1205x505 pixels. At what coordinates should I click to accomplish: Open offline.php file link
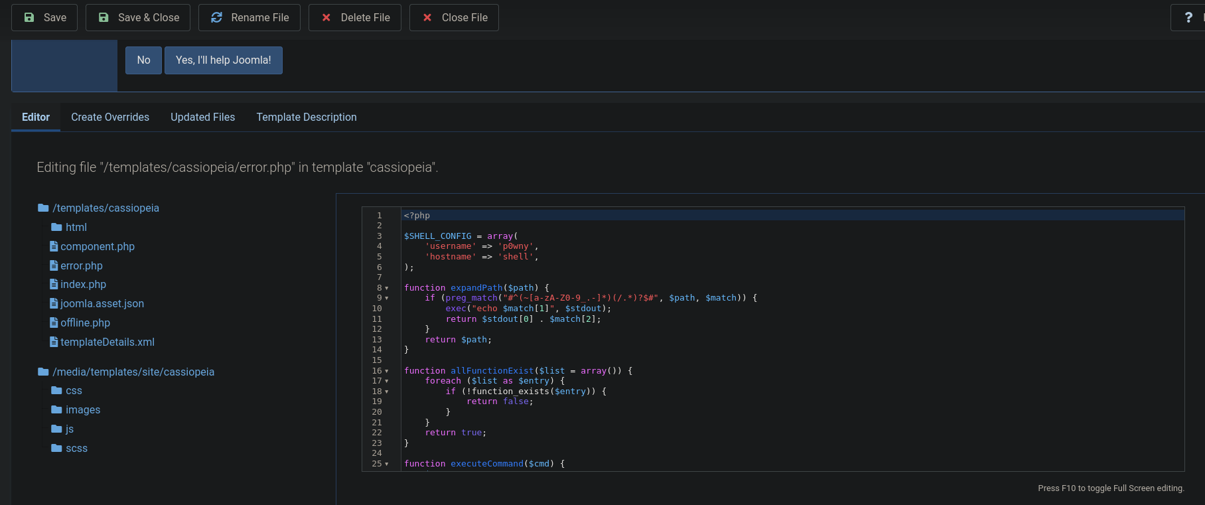(86, 323)
